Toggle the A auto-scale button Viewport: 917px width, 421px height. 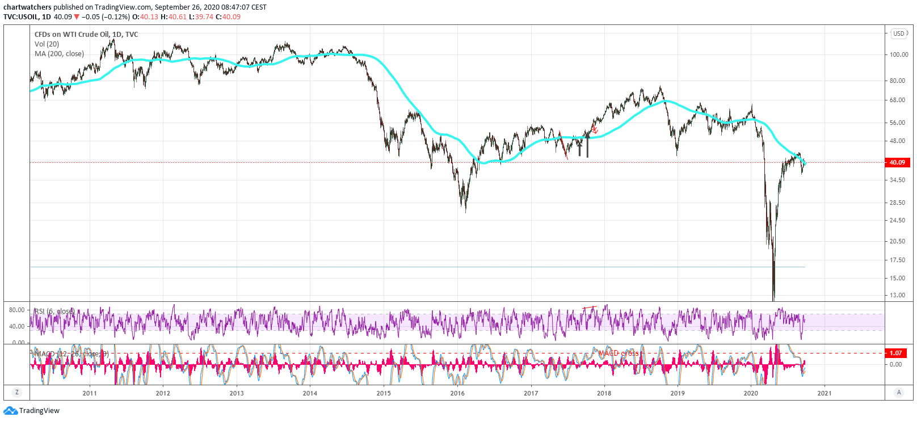pyautogui.click(x=899, y=393)
